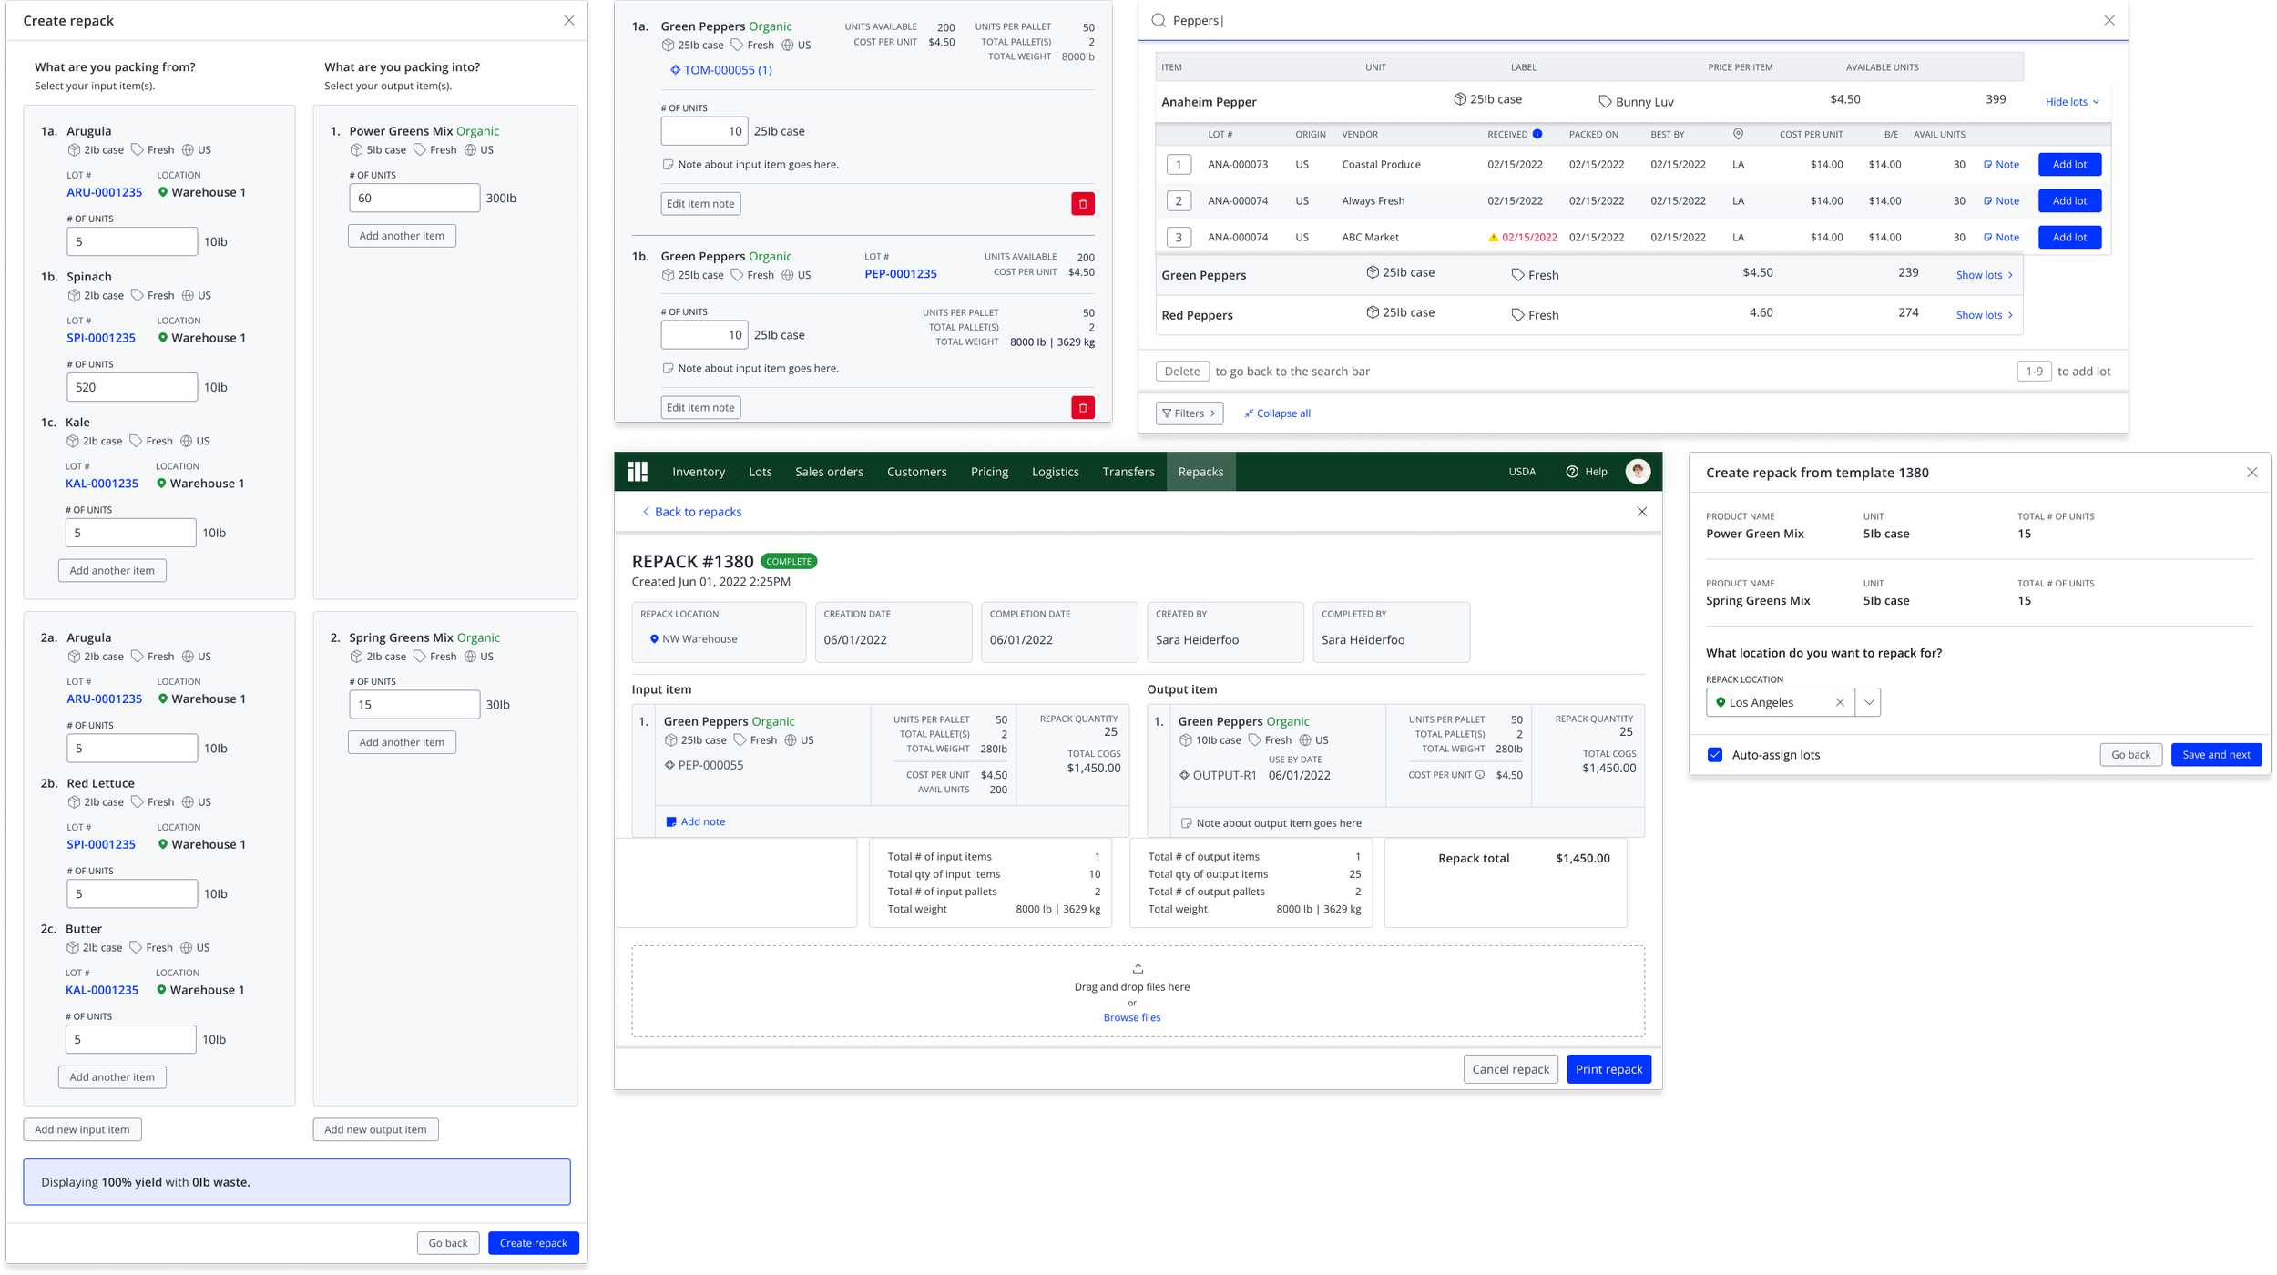This screenshot has width=2277, height=1275.
Task: Open the Filters expander
Action: click(x=1189, y=413)
